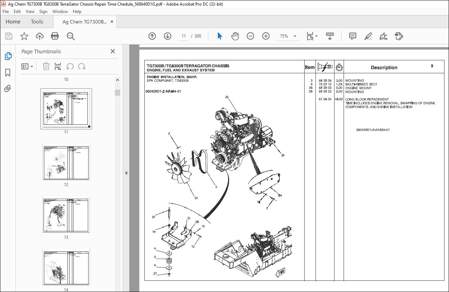Rotate page counterclockwise in thumbnails panel

pos(70,66)
